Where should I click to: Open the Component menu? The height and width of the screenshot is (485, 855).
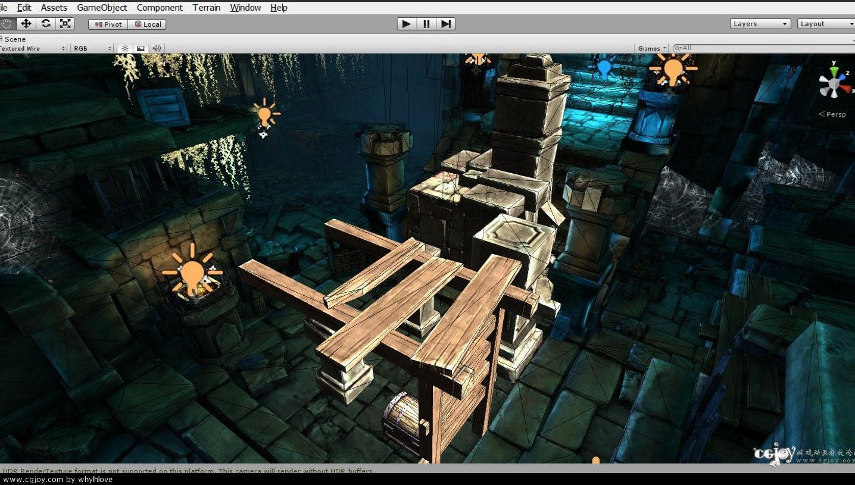pyautogui.click(x=160, y=8)
